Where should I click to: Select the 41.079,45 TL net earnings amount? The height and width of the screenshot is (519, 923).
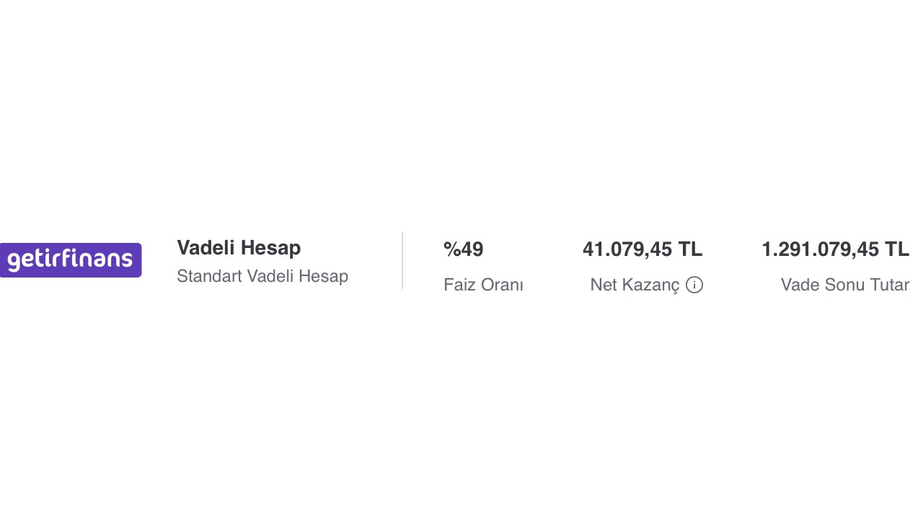point(642,249)
